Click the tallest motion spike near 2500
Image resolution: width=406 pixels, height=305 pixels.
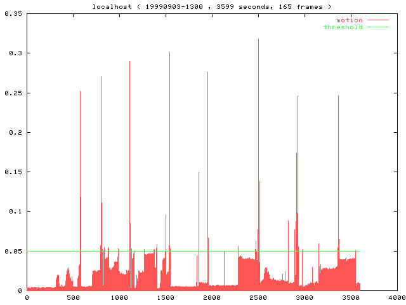[258, 41]
